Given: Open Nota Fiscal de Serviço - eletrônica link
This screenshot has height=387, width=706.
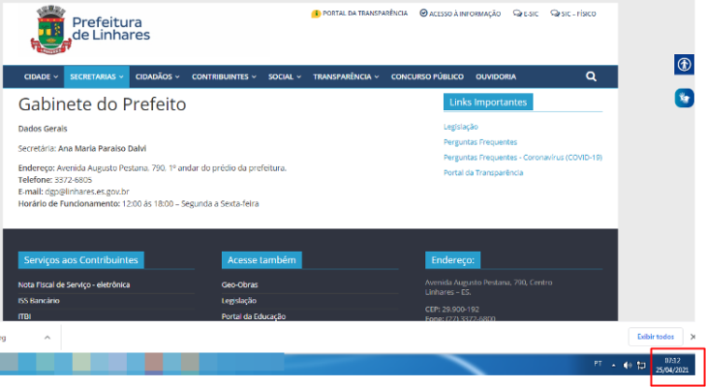Looking at the screenshot, I should tap(74, 284).
